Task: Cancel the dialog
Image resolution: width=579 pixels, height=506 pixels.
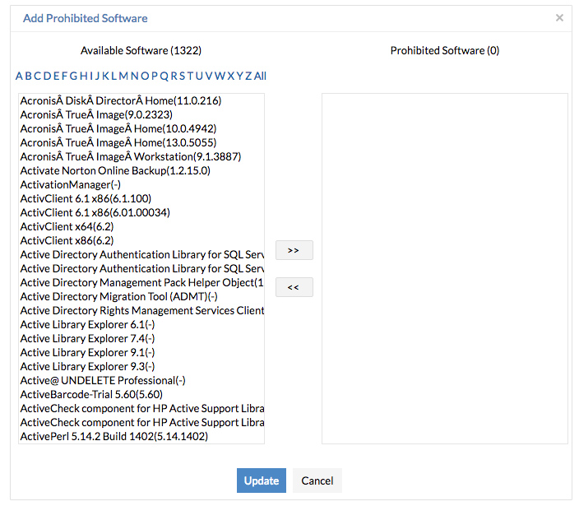Action: 317,480
